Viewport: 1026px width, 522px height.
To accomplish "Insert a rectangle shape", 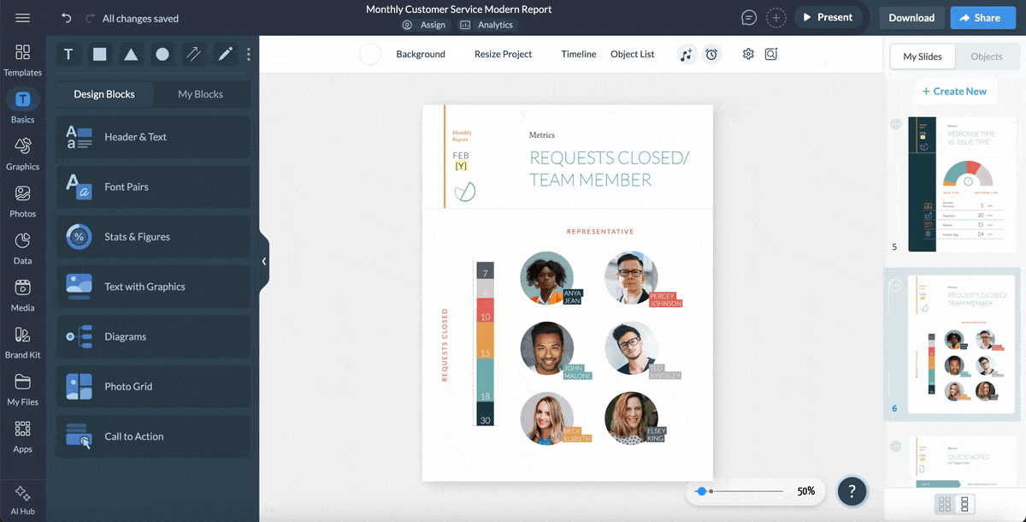I will tap(99, 53).
